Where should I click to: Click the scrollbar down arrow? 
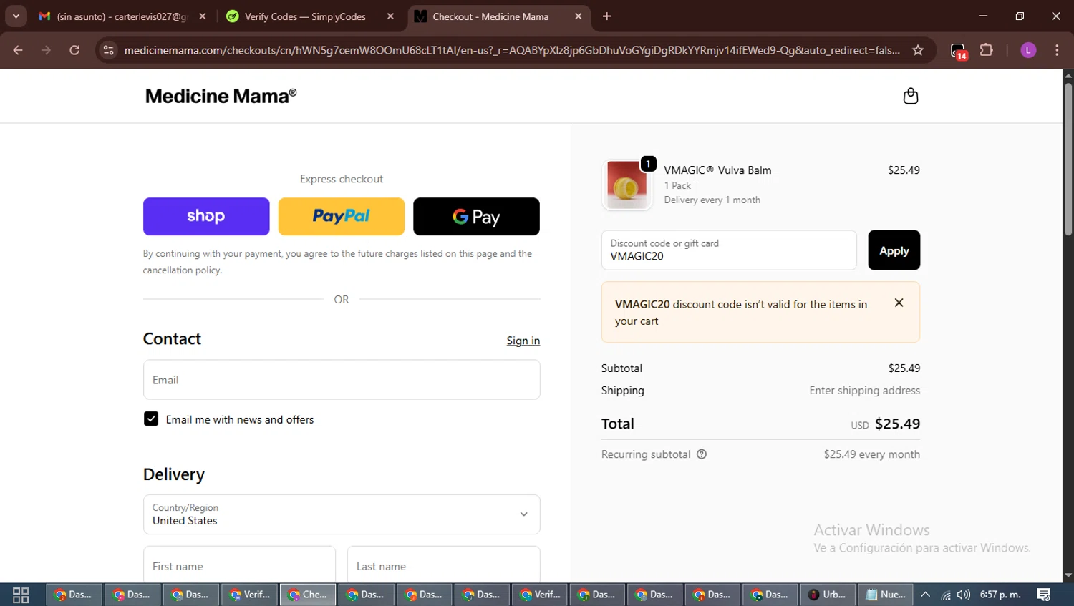(x=1068, y=575)
